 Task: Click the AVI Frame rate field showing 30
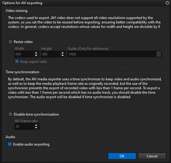[x=24, y=127]
